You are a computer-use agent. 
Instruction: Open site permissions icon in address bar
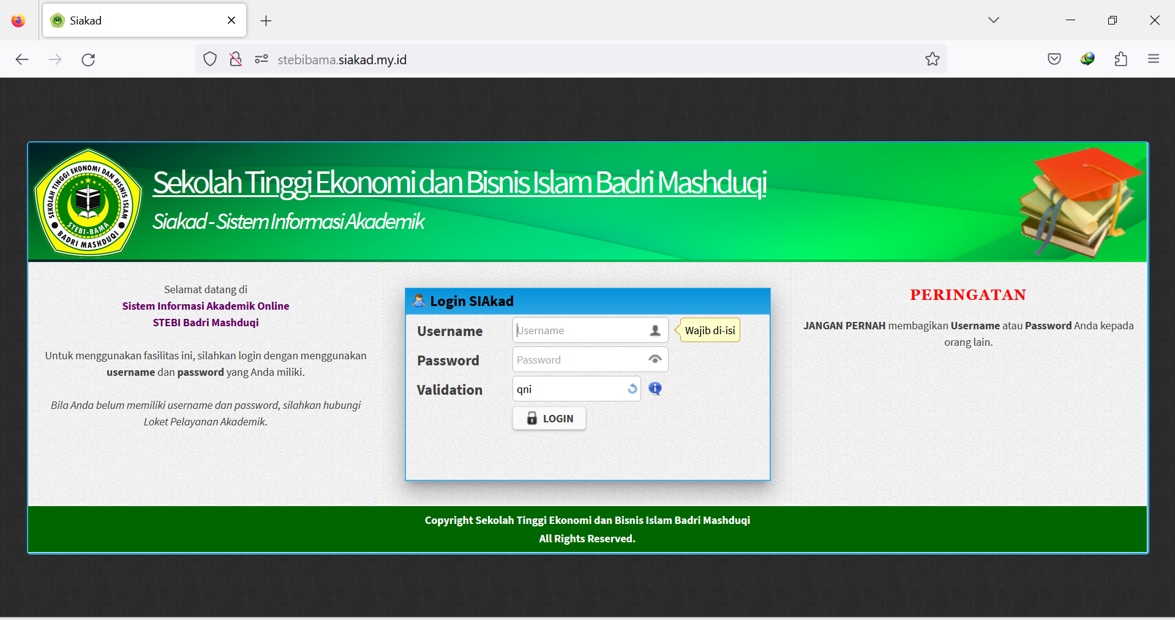[x=261, y=59]
